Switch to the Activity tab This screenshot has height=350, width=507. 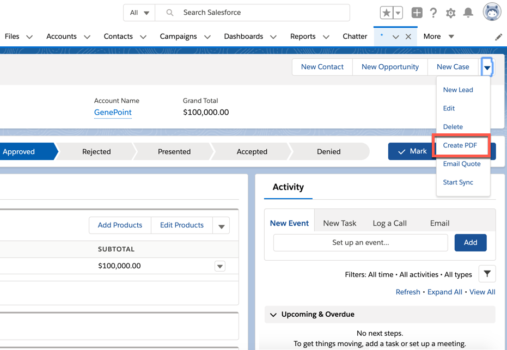[x=288, y=187]
